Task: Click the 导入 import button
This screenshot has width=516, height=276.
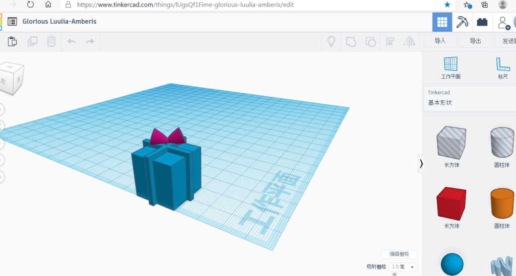Action: [440, 41]
